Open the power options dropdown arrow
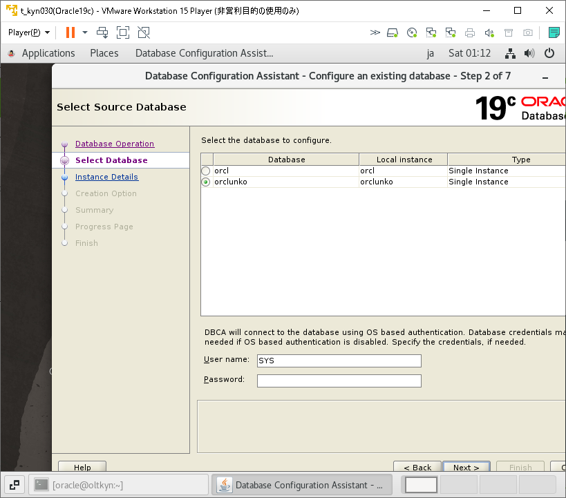 tap(85, 32)
